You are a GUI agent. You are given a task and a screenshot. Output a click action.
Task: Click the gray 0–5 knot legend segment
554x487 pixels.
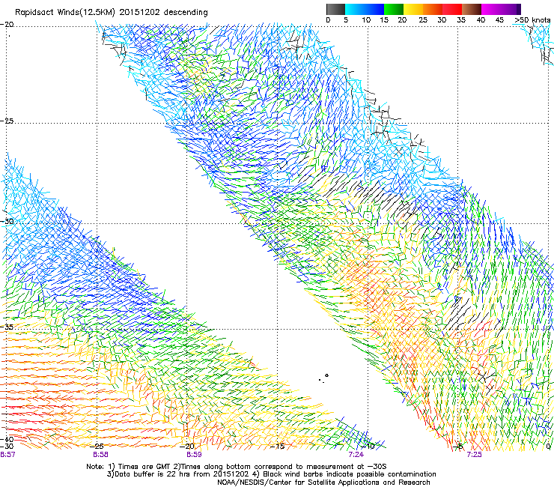point(335,9)
